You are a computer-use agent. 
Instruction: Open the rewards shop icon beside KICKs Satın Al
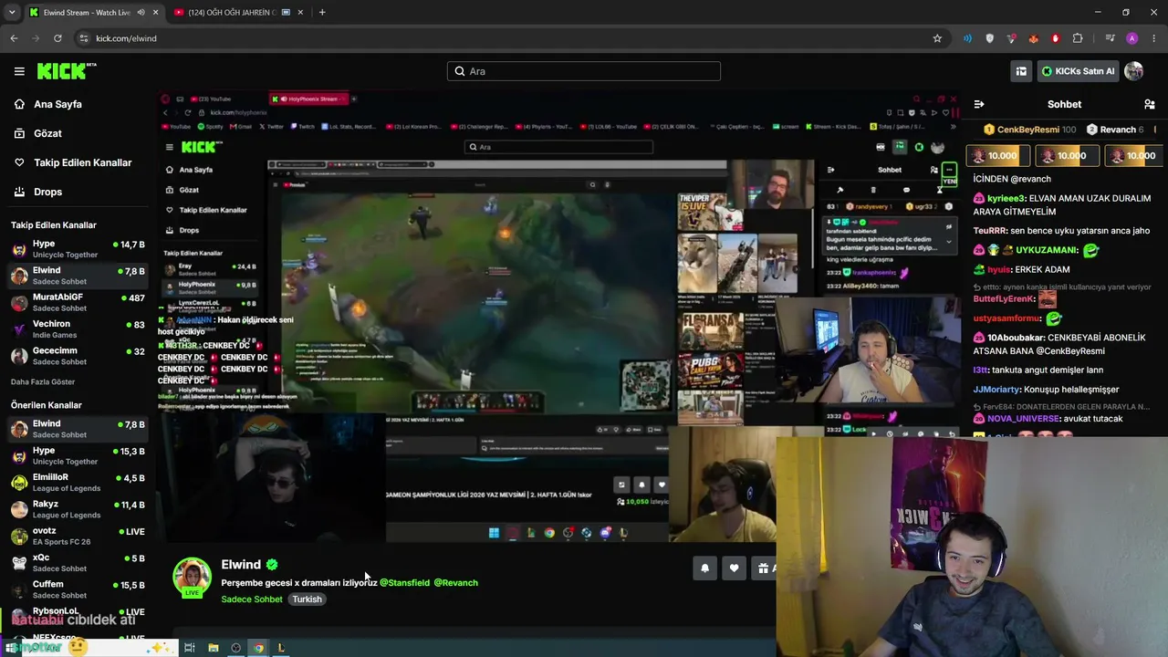(1021, 71)
